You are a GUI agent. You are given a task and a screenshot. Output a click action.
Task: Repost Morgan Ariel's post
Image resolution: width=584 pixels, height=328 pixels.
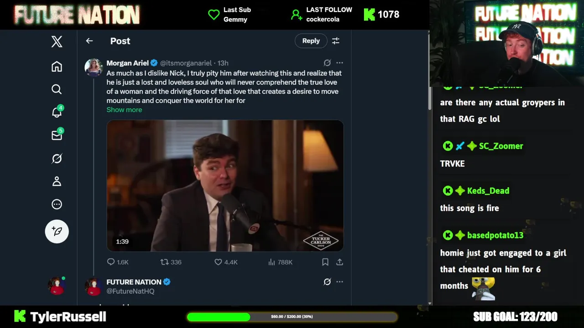pyautogui.click(x=164, y=262)
